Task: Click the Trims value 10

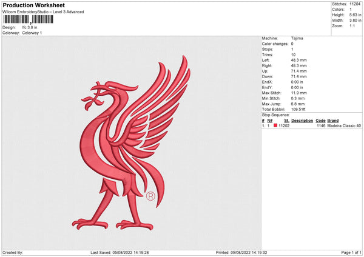Action: click(293, 55)
